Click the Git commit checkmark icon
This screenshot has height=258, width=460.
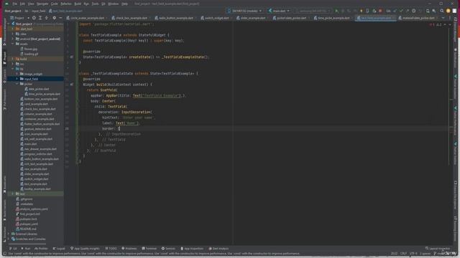(401, 11)
